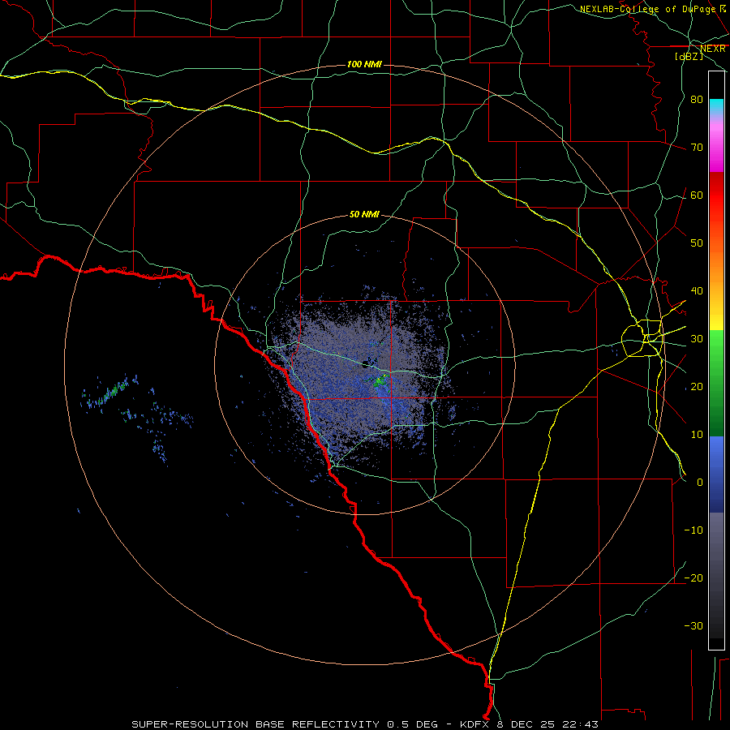Click the KDFX radar site dark dot
The height and width of the screenshot is (730, 730).
[366, 364]
